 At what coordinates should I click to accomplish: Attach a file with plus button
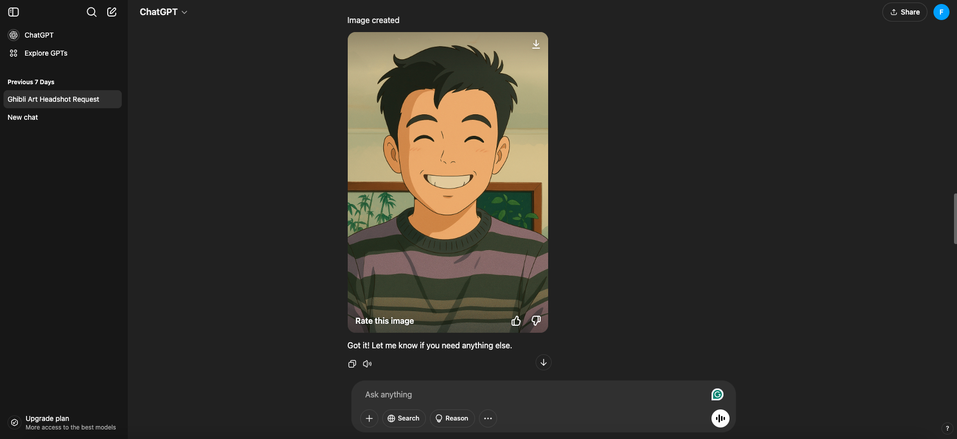click(x=369, y=418)
